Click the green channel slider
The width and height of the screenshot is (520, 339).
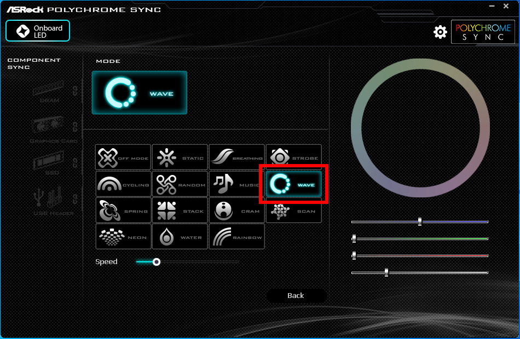point(419,238)
